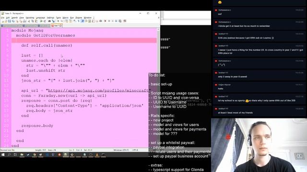Click chat message 'at least I beat most of my friends'
The height and width of the screenshot is (172, 307).
[235, 113]
